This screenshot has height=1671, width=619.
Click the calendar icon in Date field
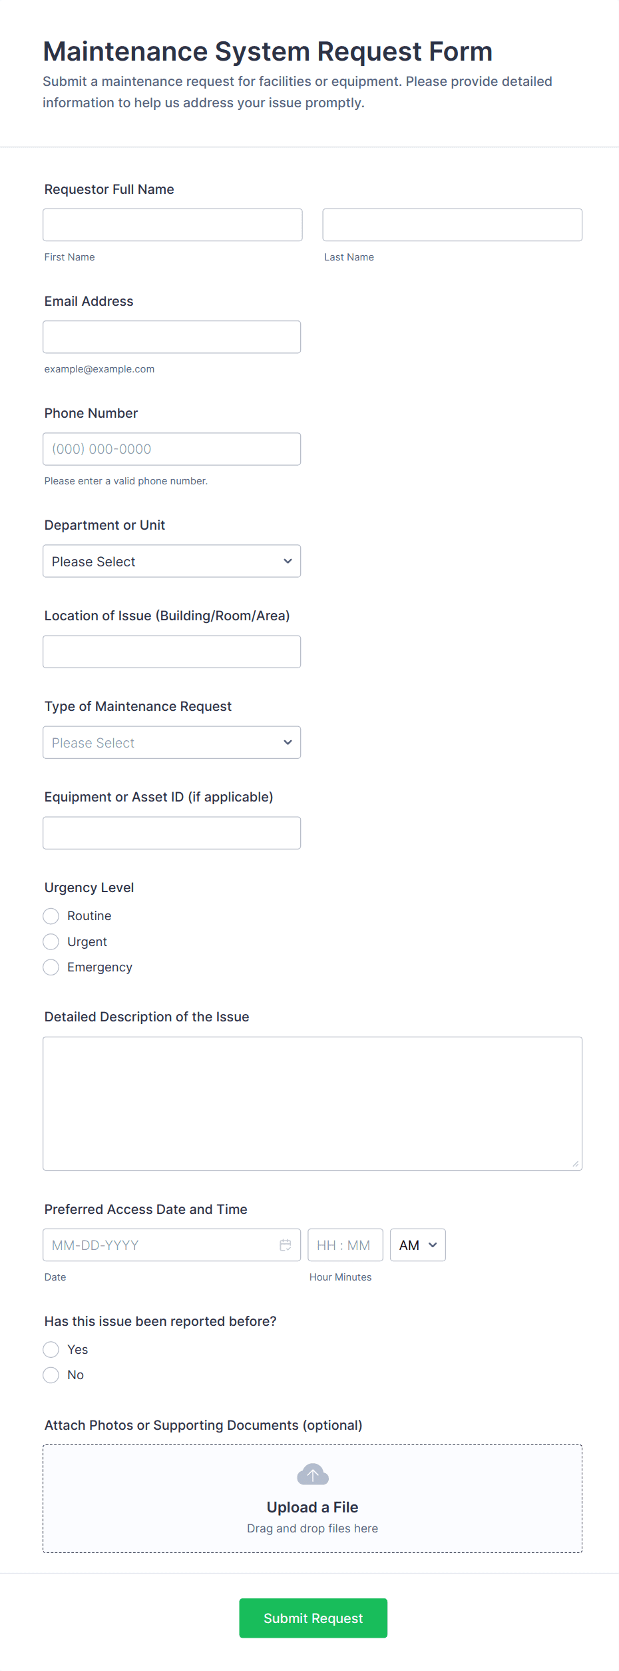pyautogui.click(x=286, y=1245)
